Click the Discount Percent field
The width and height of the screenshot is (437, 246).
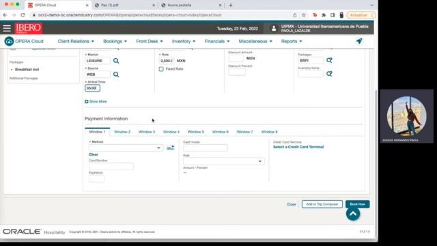237,72
